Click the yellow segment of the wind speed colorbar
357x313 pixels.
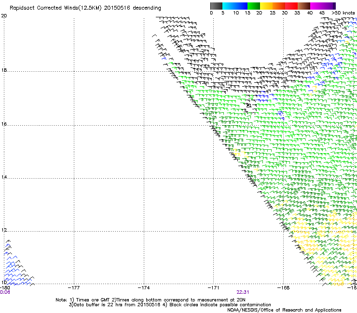click(266, 6)
